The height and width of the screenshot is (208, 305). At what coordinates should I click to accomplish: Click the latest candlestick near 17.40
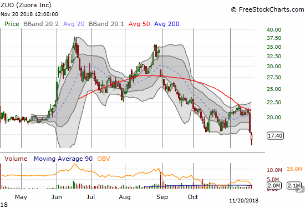click(252, 138)
